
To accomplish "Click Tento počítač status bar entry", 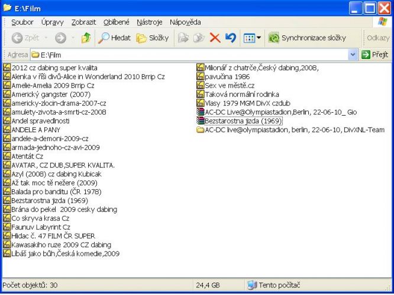I will click(x=274, y=285).
